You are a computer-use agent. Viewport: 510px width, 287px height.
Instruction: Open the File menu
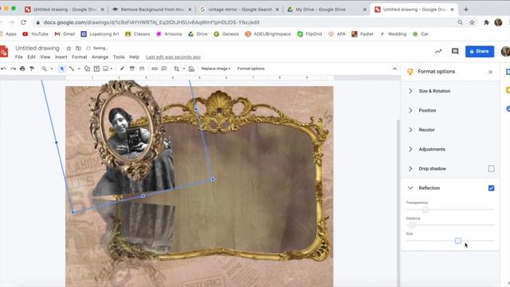coord(19,57)
